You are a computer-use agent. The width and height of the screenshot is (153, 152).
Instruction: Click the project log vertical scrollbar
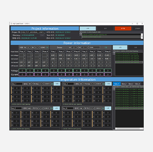click(x=142, y=36)
